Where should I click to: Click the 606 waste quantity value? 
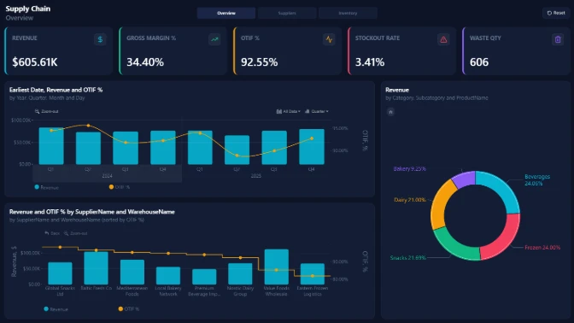tap(479, 62)
